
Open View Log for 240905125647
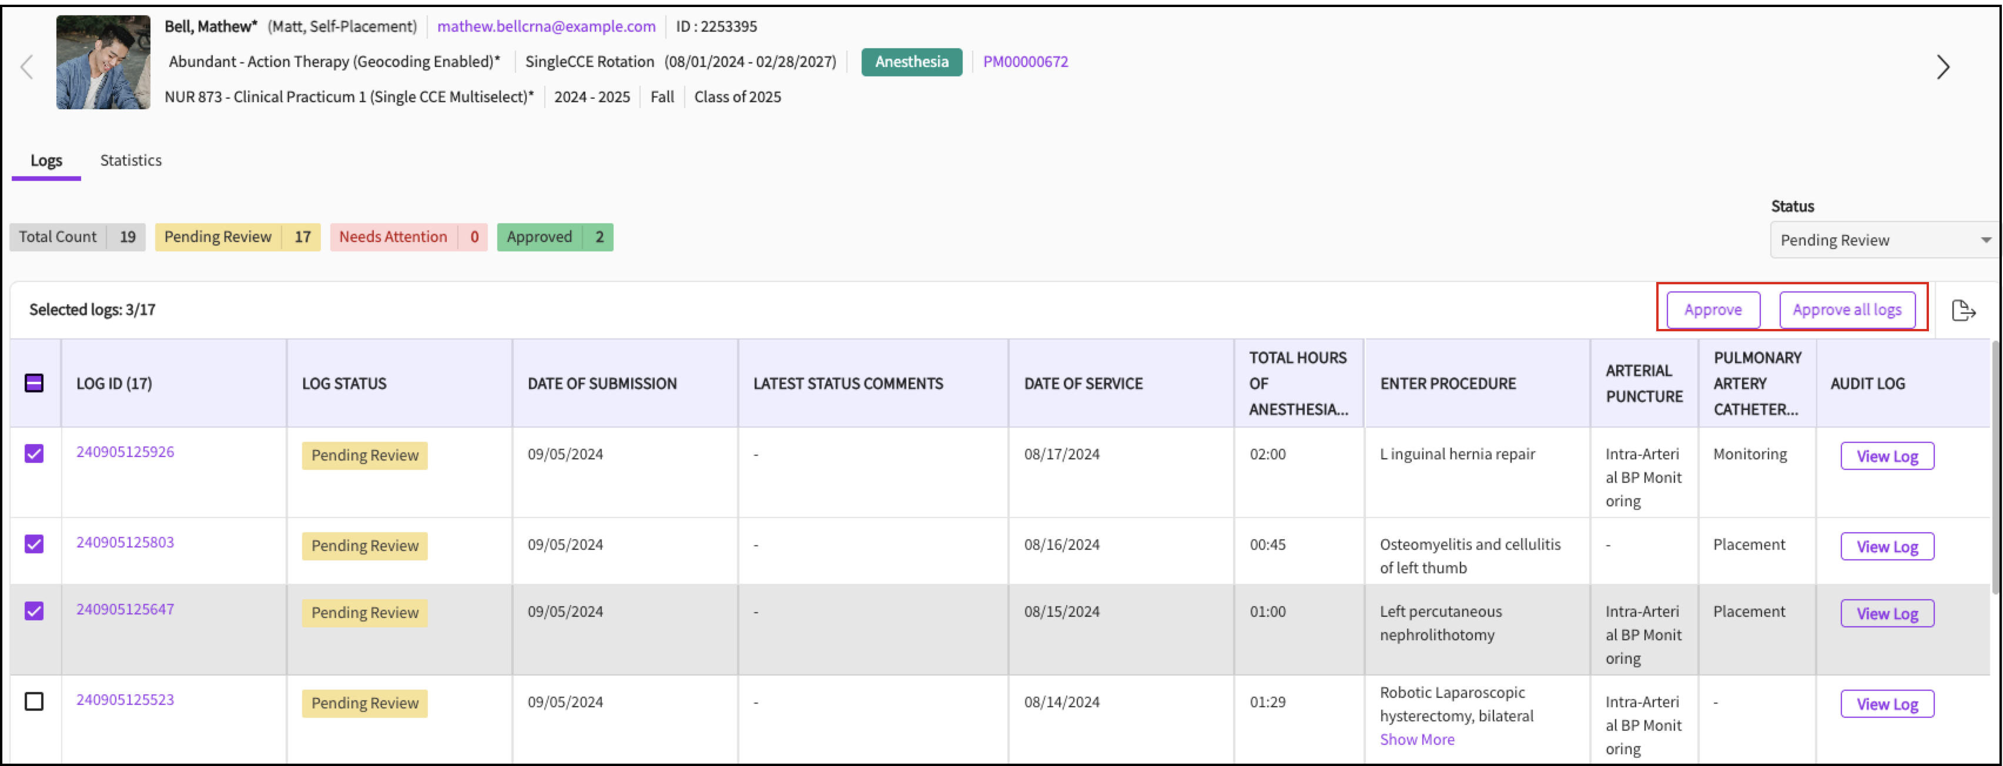click(1887, 614)
